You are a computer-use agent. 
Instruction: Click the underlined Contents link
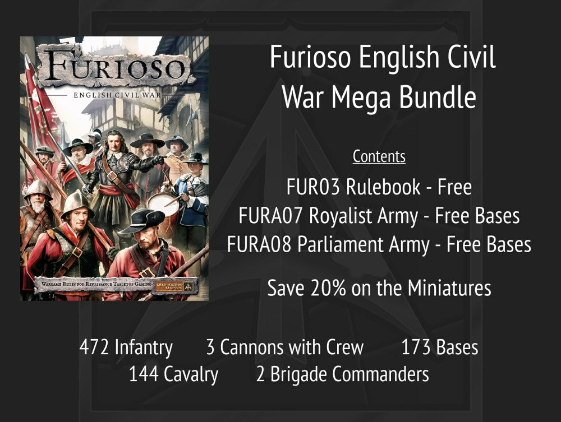(x=379, y=156)
